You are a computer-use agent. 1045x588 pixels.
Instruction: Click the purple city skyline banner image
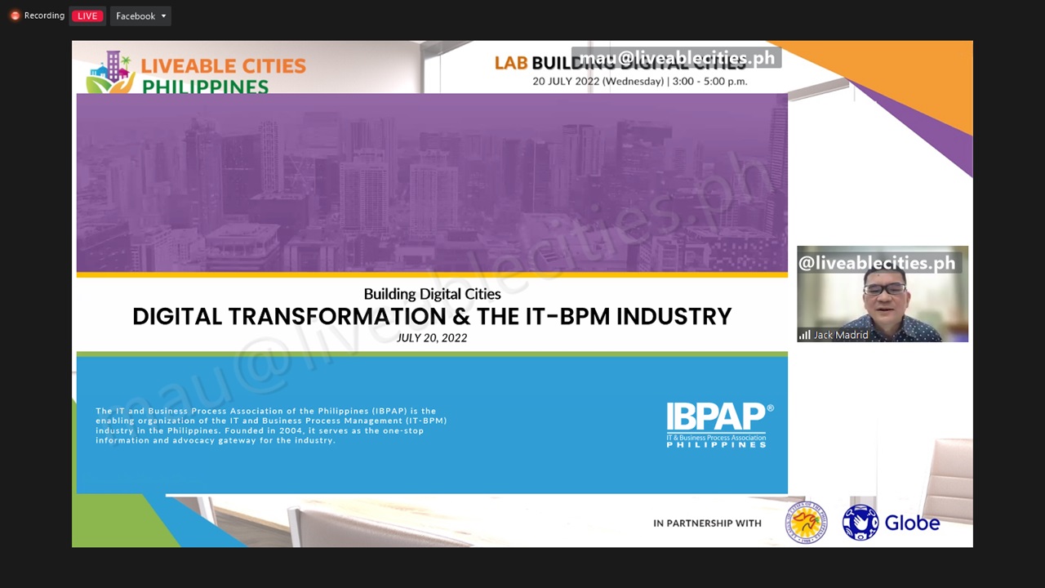tap(432, 183)
